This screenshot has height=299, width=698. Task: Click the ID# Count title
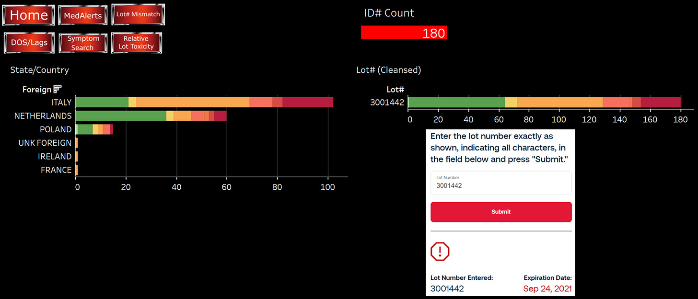coord(389,13)
